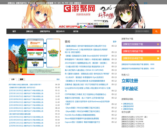The image size is (167, 128).
Task: Open the 2021年12月30日 0.7.44 update notice
Action: tap(26, 90)
